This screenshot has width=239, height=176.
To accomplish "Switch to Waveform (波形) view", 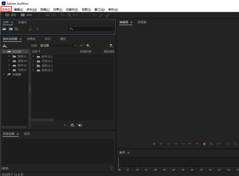I will tap(11, 15).
